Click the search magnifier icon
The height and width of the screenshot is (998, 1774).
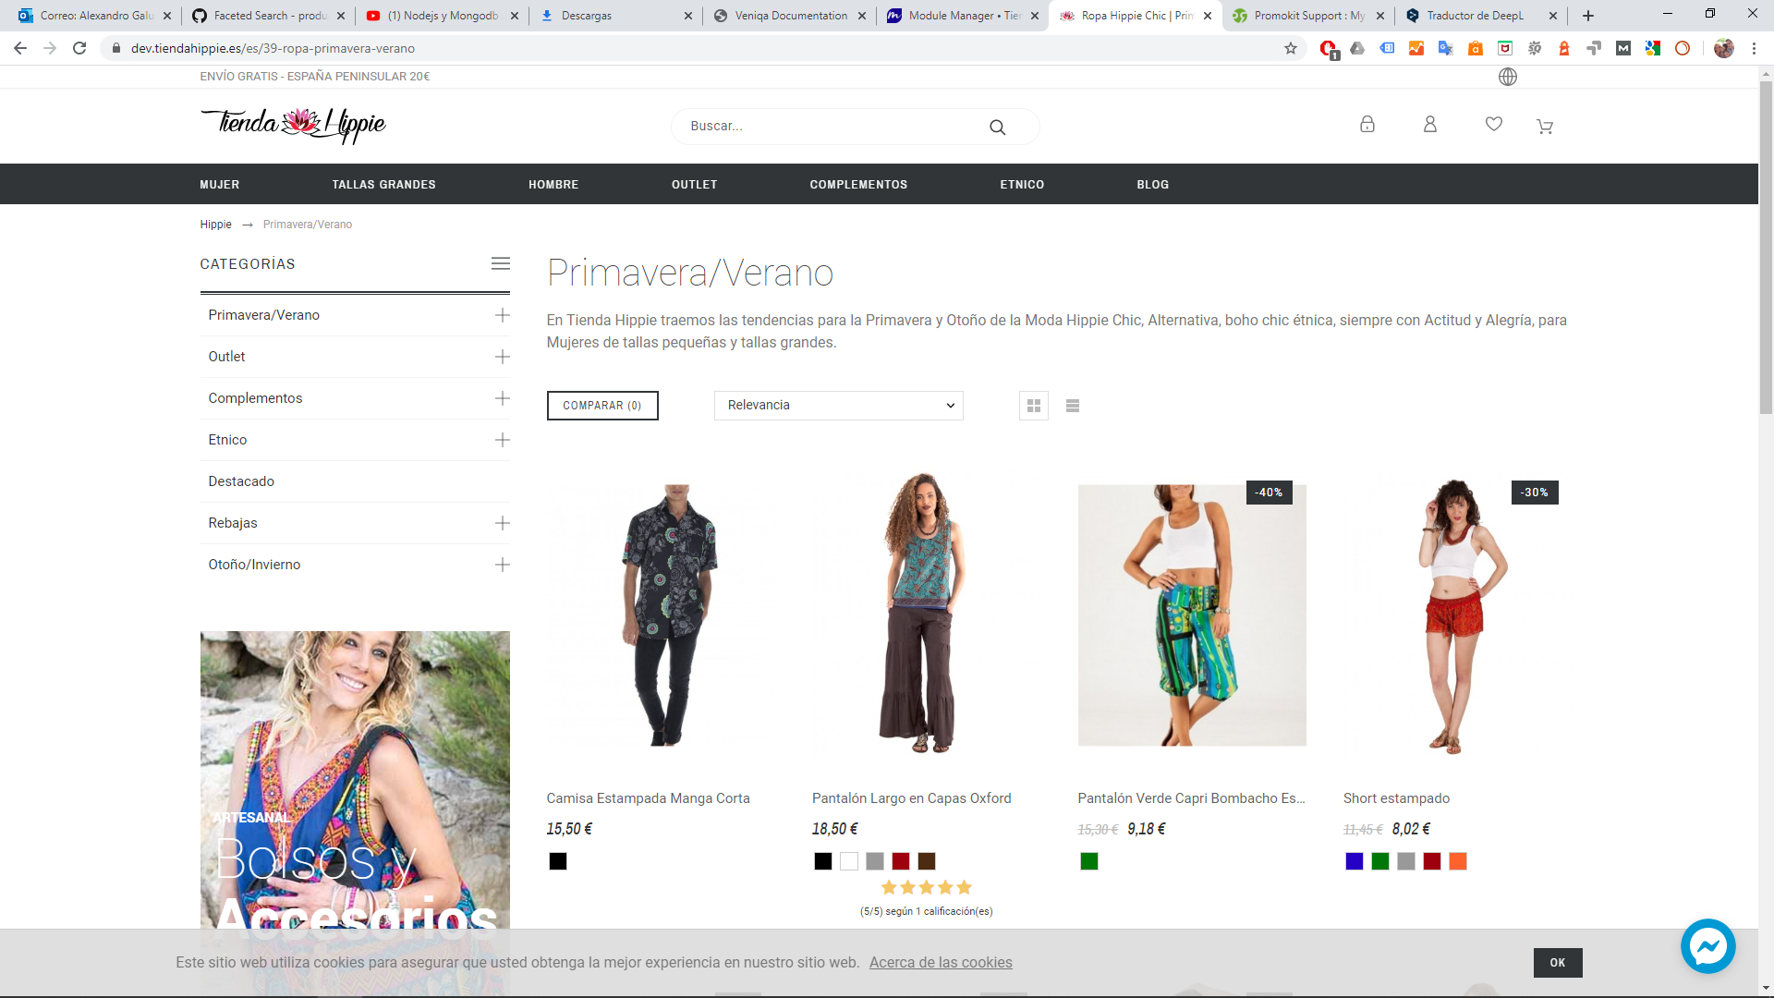[997, 128]
